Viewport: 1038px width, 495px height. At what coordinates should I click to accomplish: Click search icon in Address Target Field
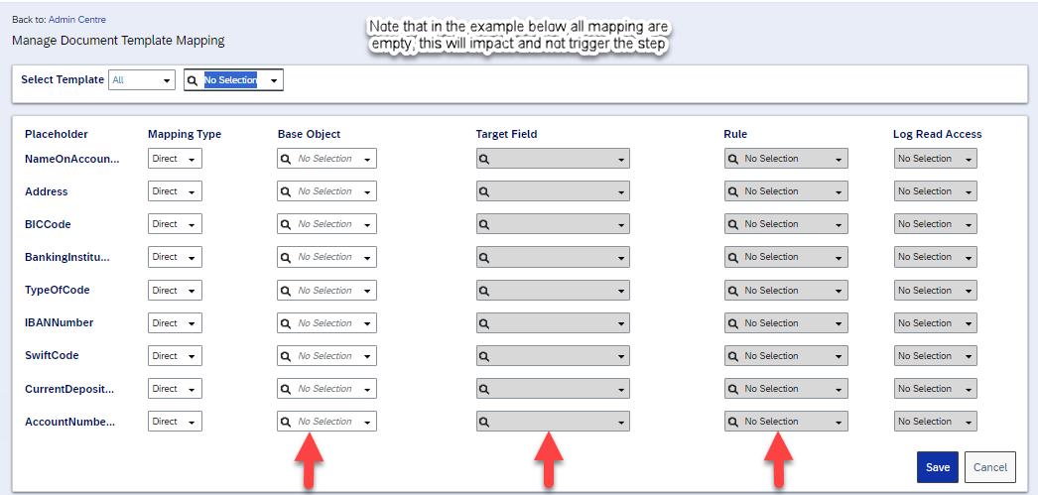(x=484, y=191)
